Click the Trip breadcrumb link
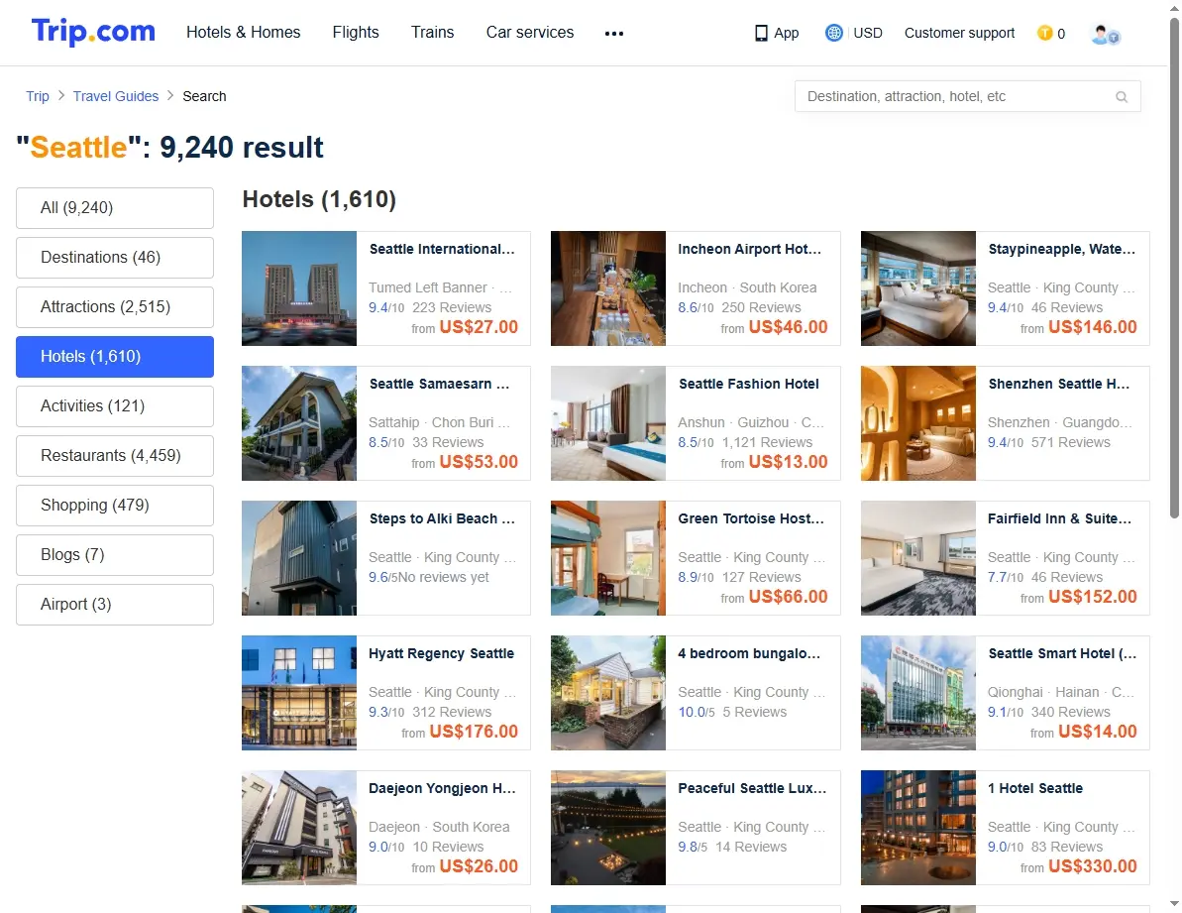Viewport: 1182px width, 913px height. click(x=38, y=96)
